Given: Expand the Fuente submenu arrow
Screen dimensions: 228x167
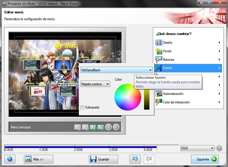Looking at the screenshot, I should coord(219,68).
